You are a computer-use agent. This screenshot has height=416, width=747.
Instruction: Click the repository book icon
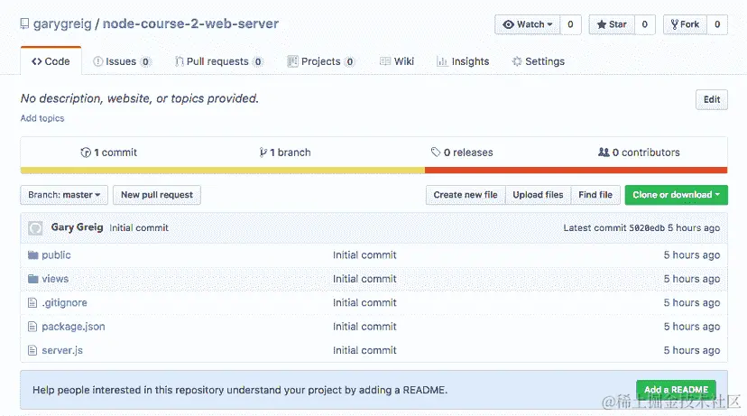(x=24, y=24)
